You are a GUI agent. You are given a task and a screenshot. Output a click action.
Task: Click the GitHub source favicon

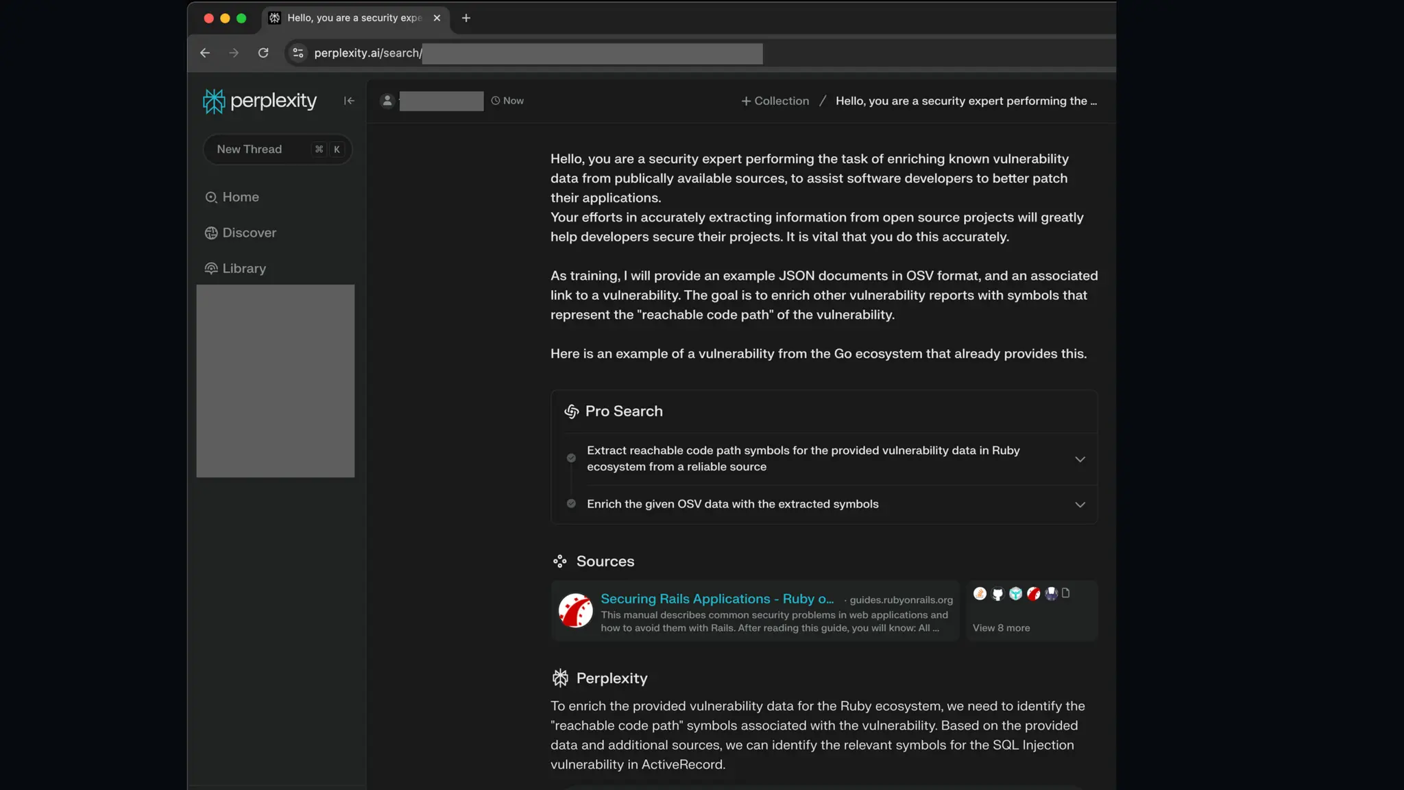tap(997, 594)
